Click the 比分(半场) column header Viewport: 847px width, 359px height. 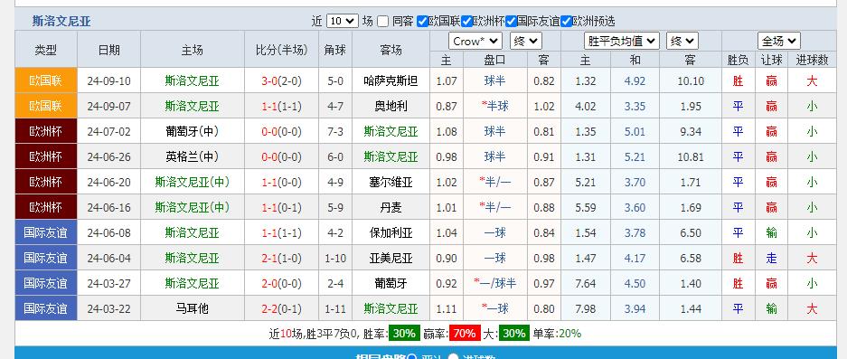[281, 51]
